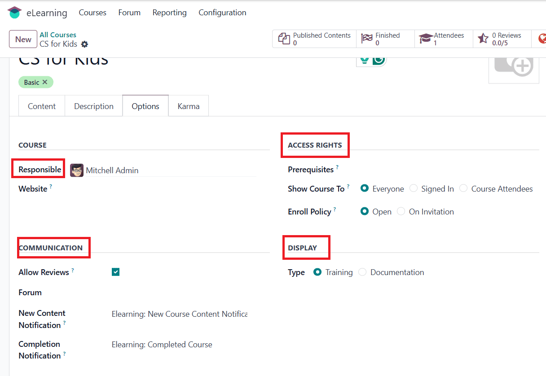Open New Content Notification template dropdown
Image resolution: width=546 pixels, height=376 pixels.
[180, 314]
